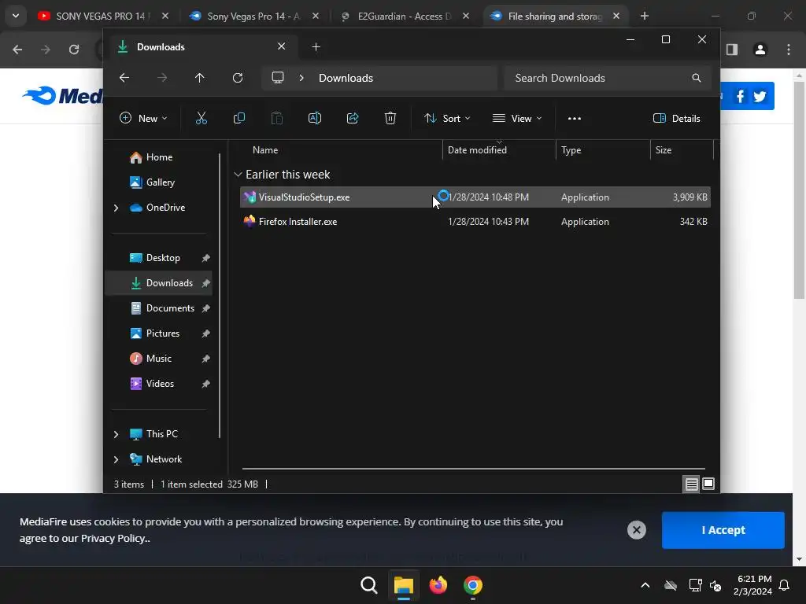
Task: Switch to the SONY VEGAS PRO 14 YouTube tab
Action: tap(102, 17)
